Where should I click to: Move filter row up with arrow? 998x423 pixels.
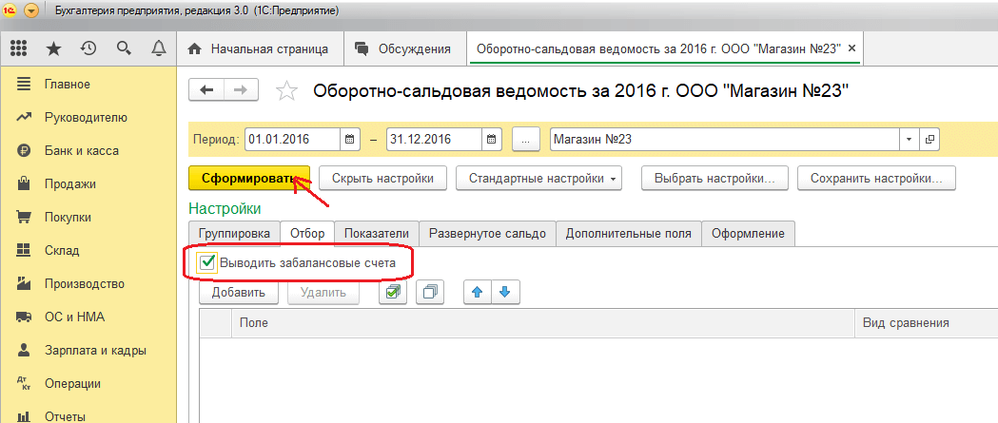click(x=477, y=293)
